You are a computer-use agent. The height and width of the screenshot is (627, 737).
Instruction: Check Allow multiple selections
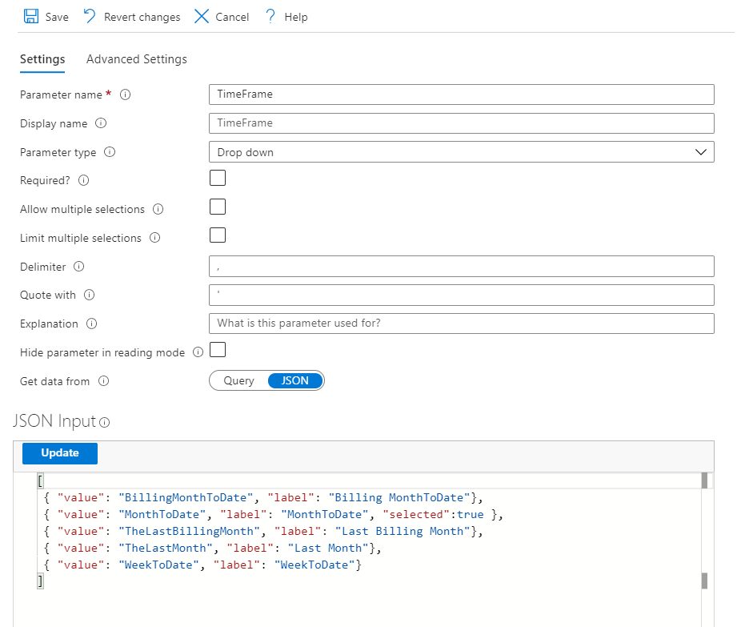pos(218,207)
